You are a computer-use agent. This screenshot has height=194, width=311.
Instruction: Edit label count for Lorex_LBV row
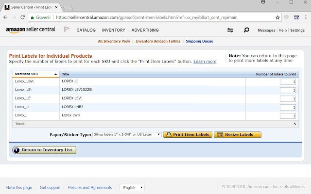(x=288, y=81)
